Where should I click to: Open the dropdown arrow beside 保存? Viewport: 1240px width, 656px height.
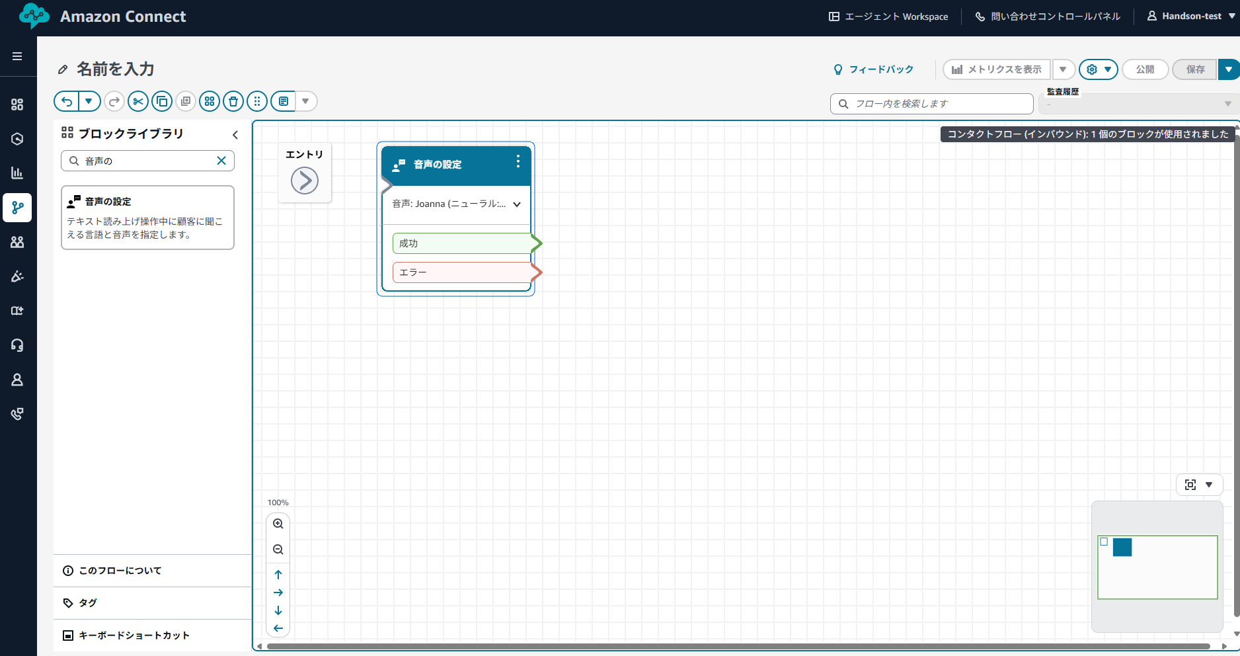pos(1229,69)
